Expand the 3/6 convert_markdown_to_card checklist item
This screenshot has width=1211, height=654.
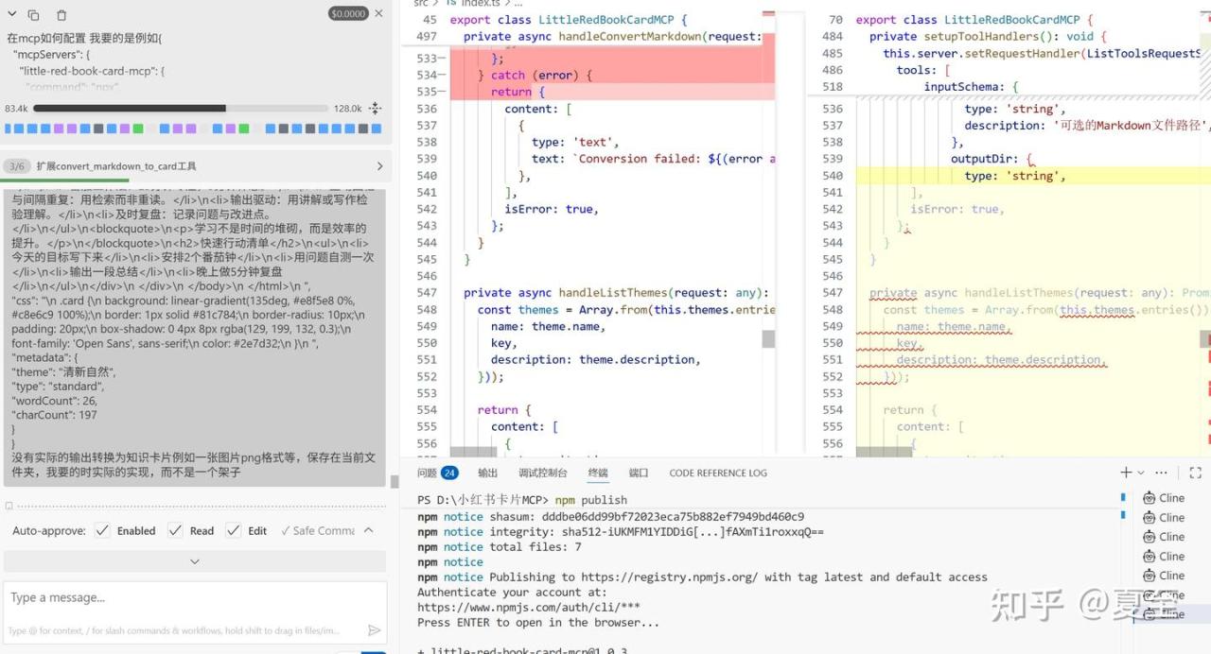pos(380,166)
